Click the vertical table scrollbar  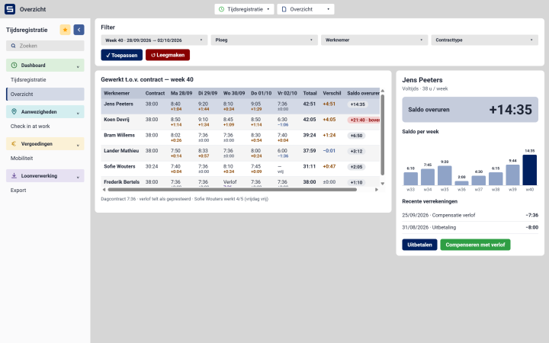382,135
